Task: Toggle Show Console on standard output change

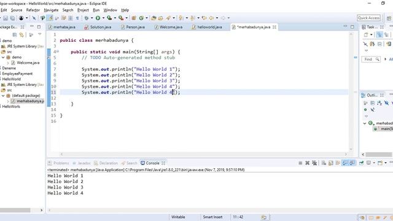Action: (345, 163)
